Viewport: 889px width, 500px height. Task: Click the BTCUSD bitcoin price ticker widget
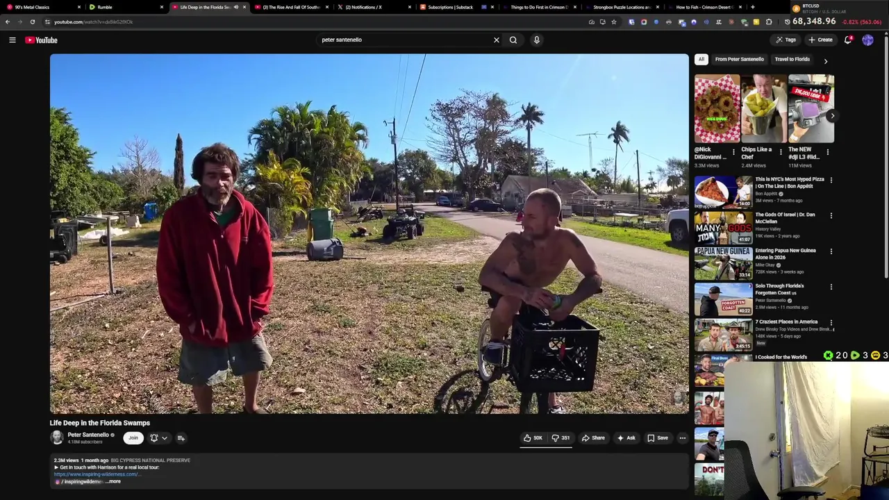[x=838, y=15]
